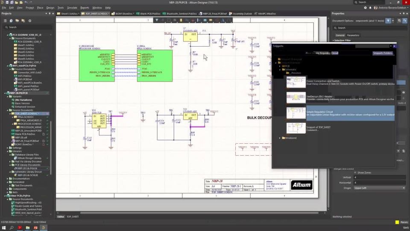This screenshot has height=231, width=410.
Task: Click the Vertical zones value field
Action: 379,177
